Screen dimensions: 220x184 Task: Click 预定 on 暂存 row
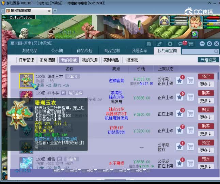pyautogui.click(x=206, y=143)
